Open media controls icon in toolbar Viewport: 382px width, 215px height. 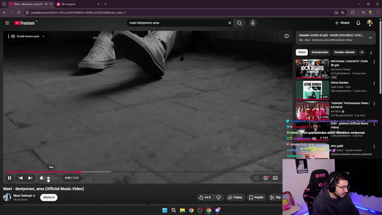click(363, 13)
